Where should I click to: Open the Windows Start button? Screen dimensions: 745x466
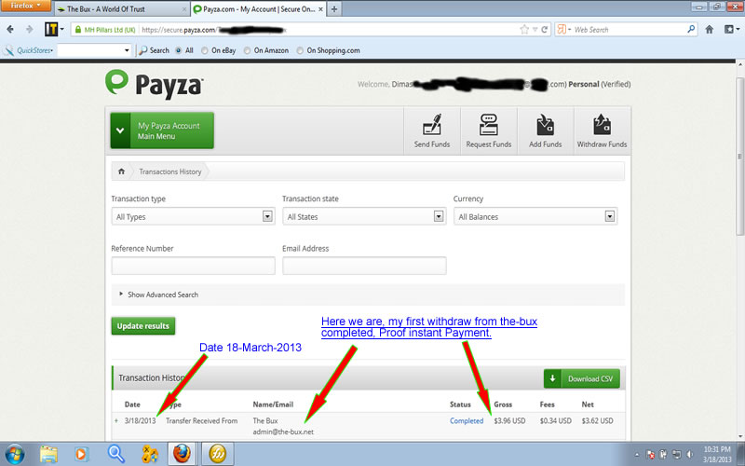tap(14, 454)
